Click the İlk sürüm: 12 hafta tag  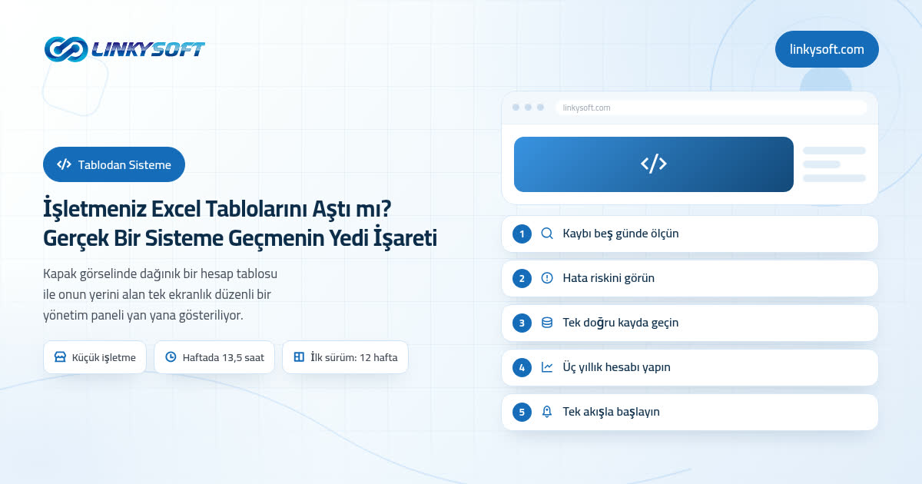tap(345, 357)
